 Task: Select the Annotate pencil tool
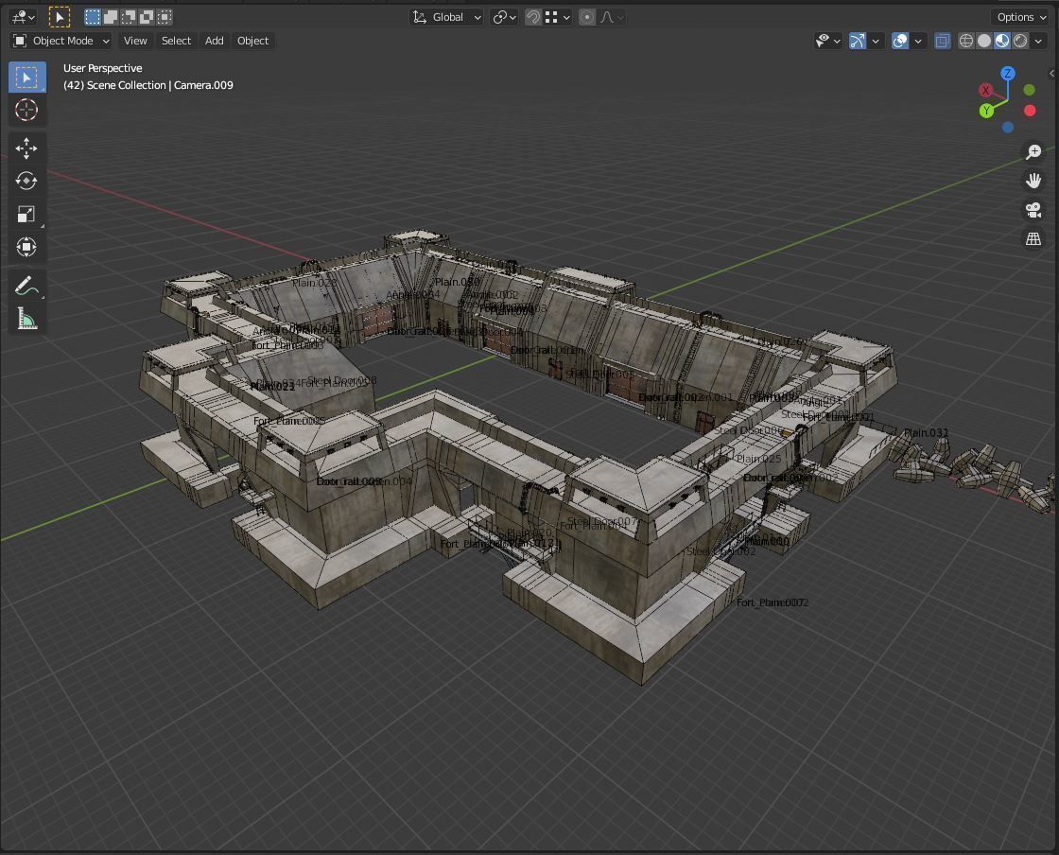pyautogui.click(x=26, y=286)
